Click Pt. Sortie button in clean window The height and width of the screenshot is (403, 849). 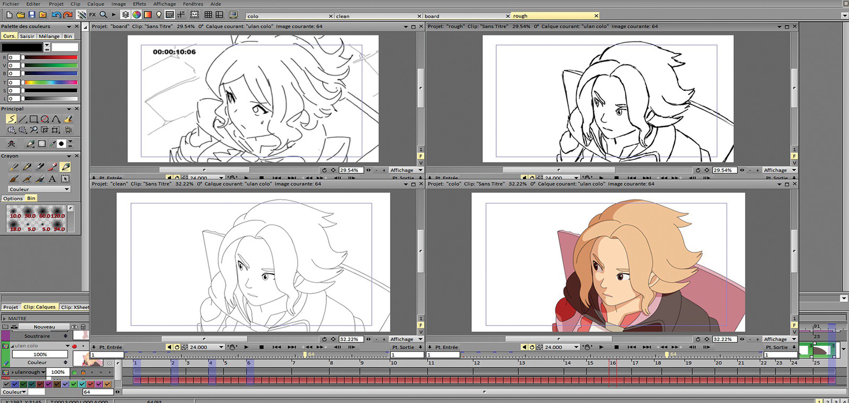[x=403, y=347]
